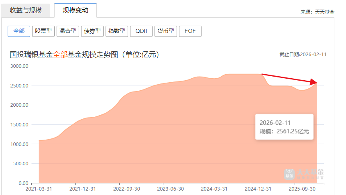Click the FOF filter button

click(190, 31)
